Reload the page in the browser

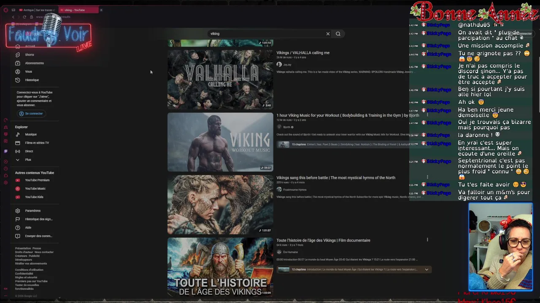pos(24,17)
